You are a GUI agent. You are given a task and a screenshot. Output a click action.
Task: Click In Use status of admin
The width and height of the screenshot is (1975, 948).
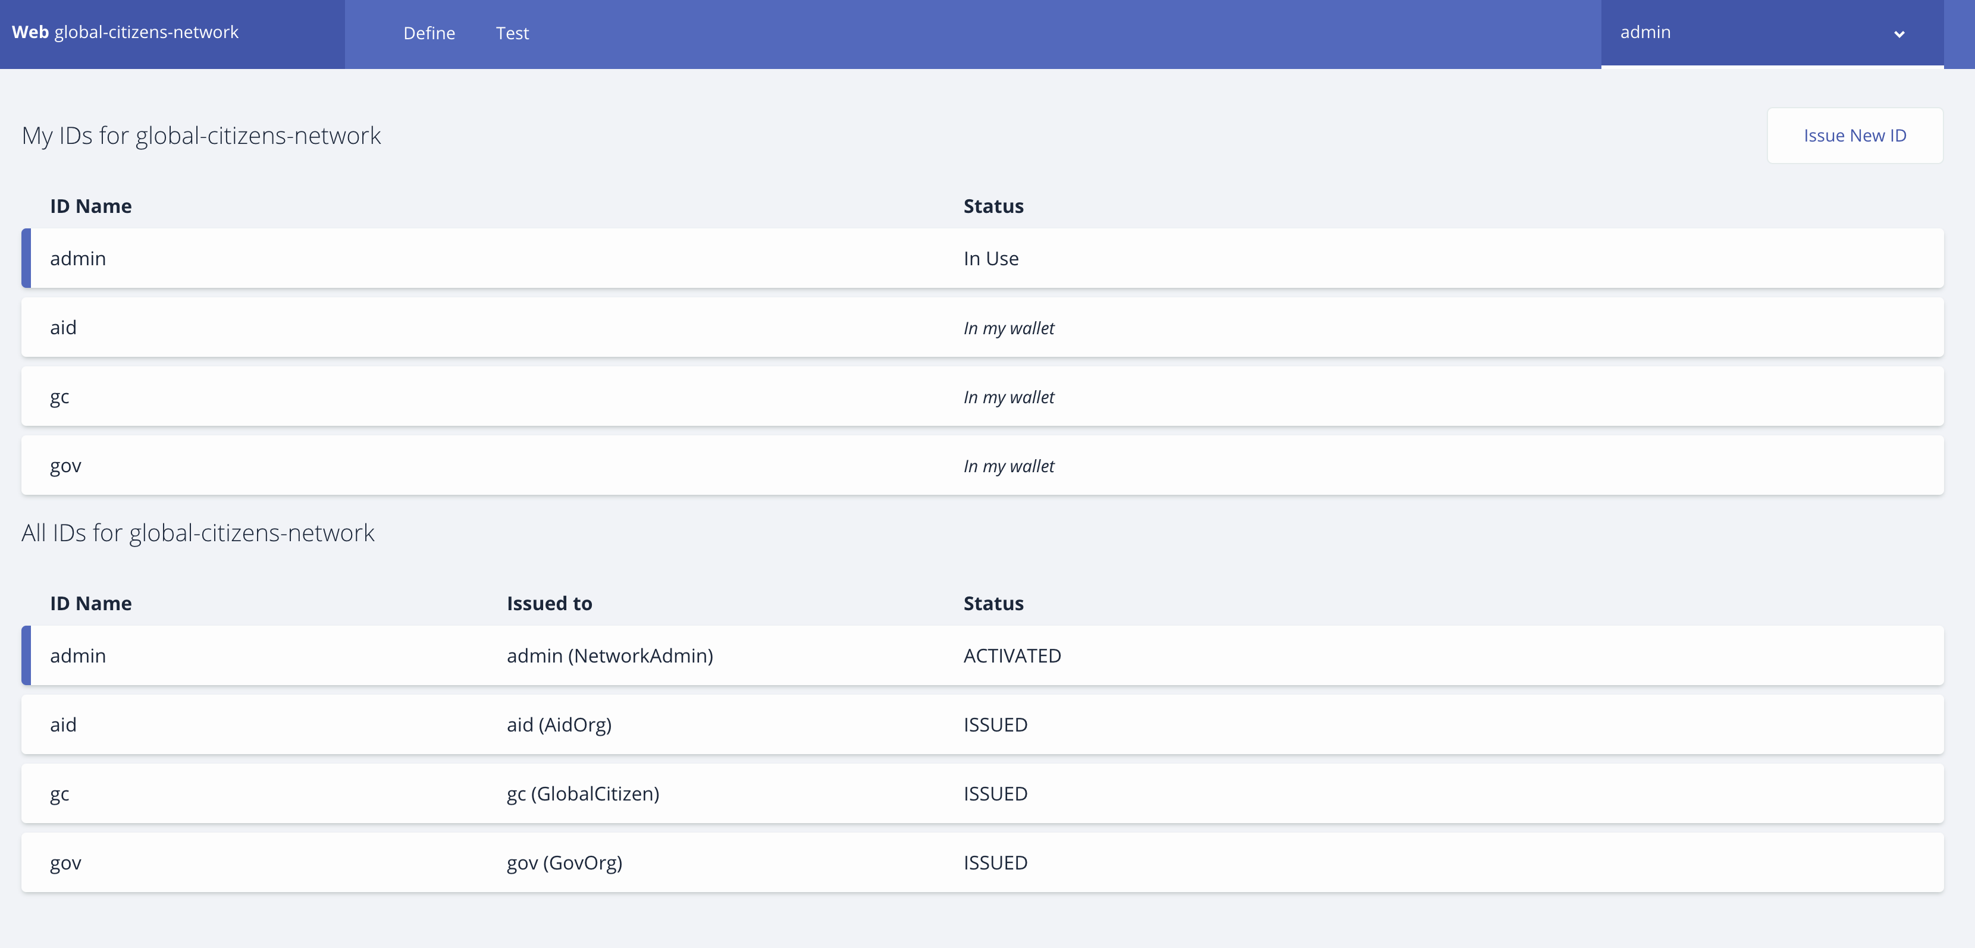(x=990, y=258)
